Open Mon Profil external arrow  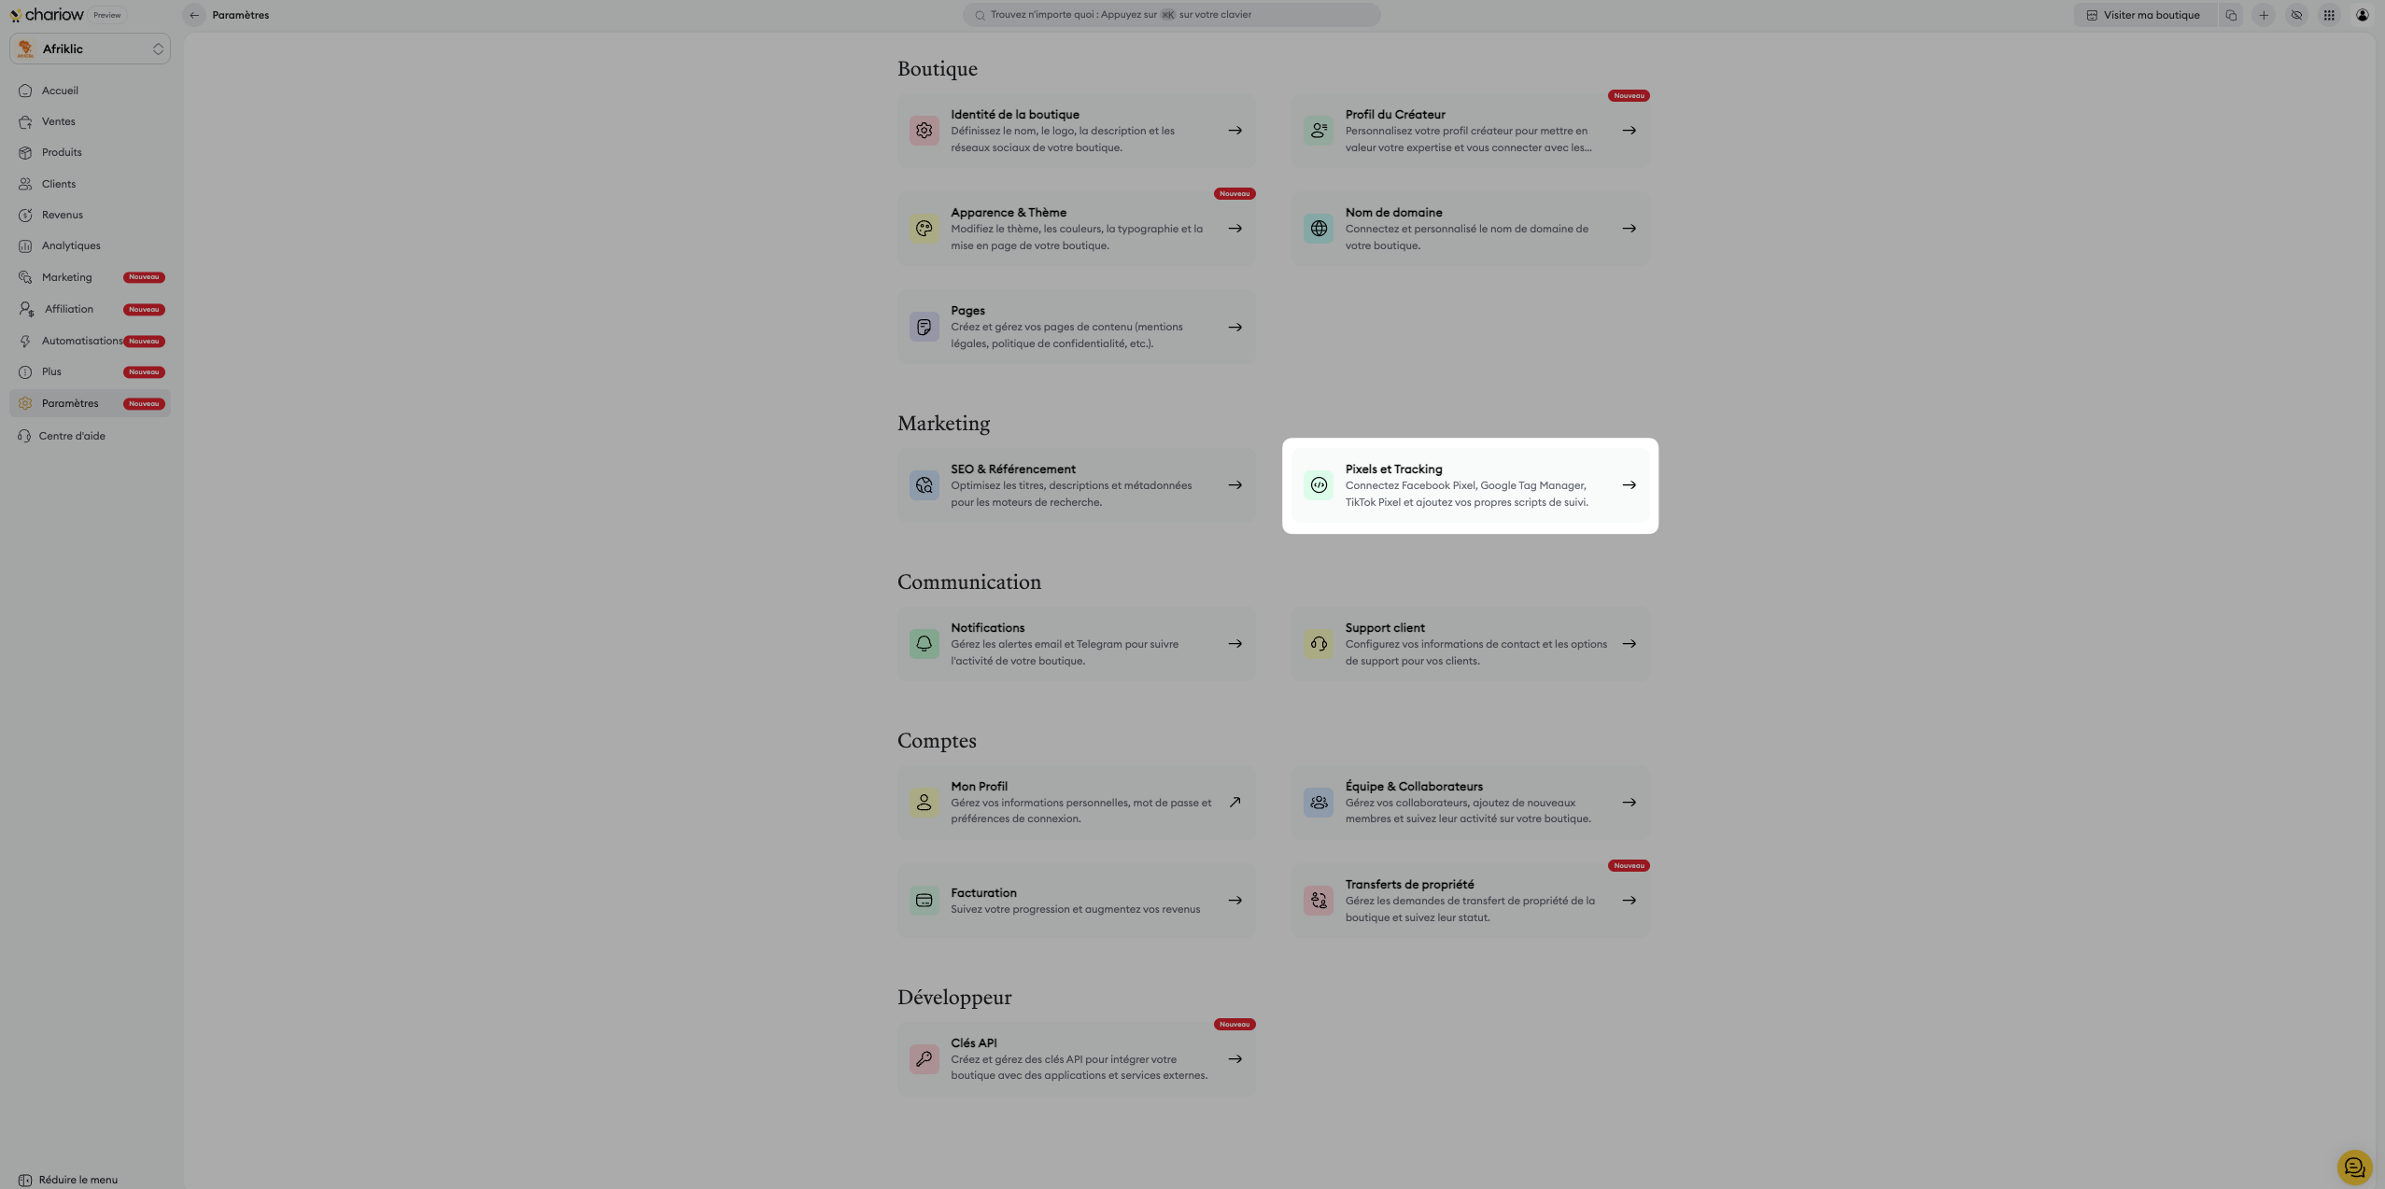tap(1235, 803)
